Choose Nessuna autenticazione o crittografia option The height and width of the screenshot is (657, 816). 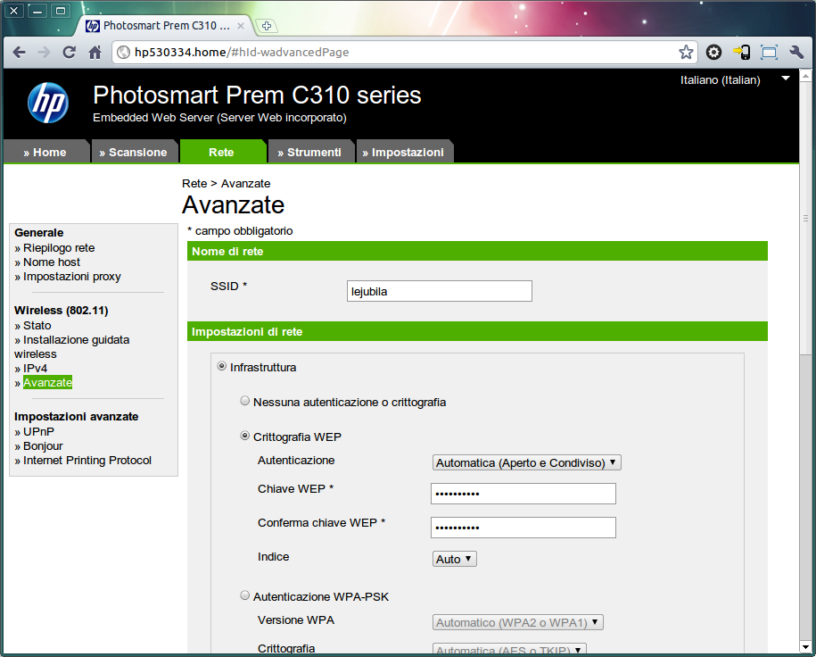pos(244,401)
